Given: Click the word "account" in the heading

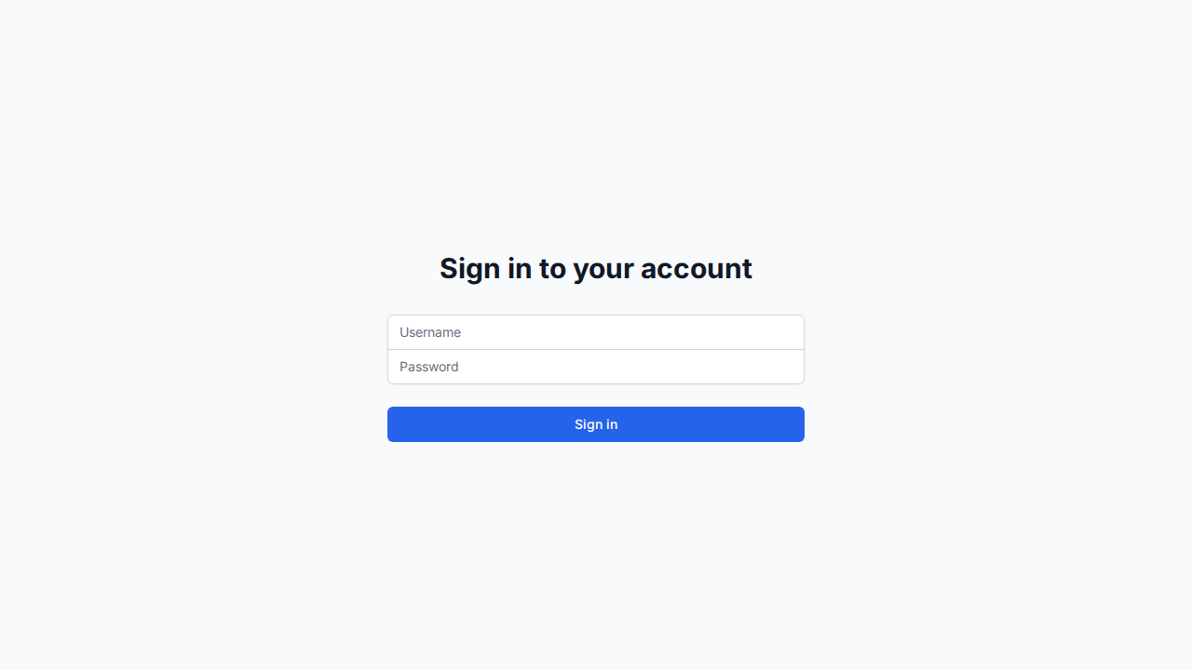Looking at the screenshot, I should (x=697, y=268).
